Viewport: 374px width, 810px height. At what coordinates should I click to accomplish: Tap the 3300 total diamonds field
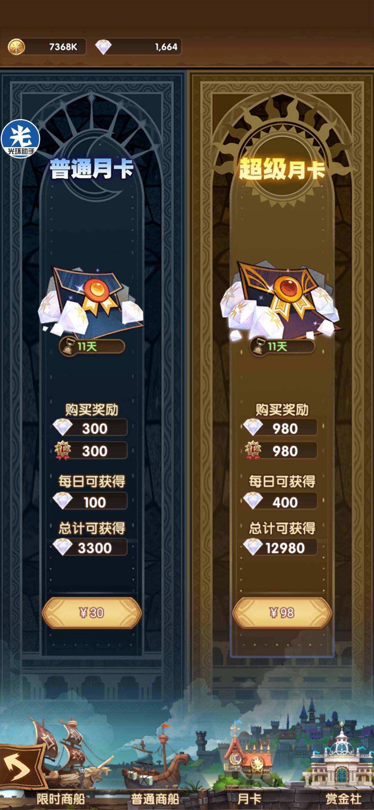point(91,548)
